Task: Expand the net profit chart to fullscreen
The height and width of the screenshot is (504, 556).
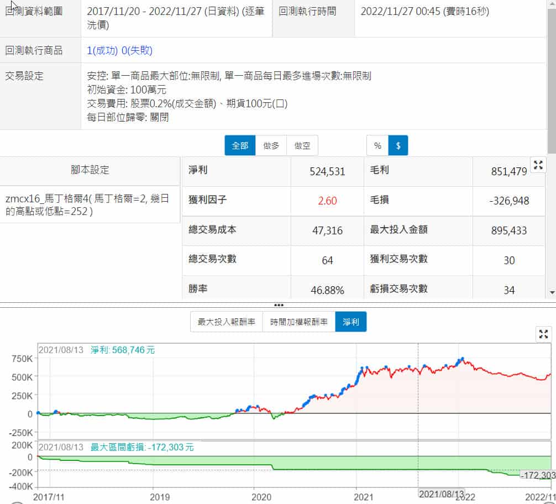Action: (x=544, y=334)
